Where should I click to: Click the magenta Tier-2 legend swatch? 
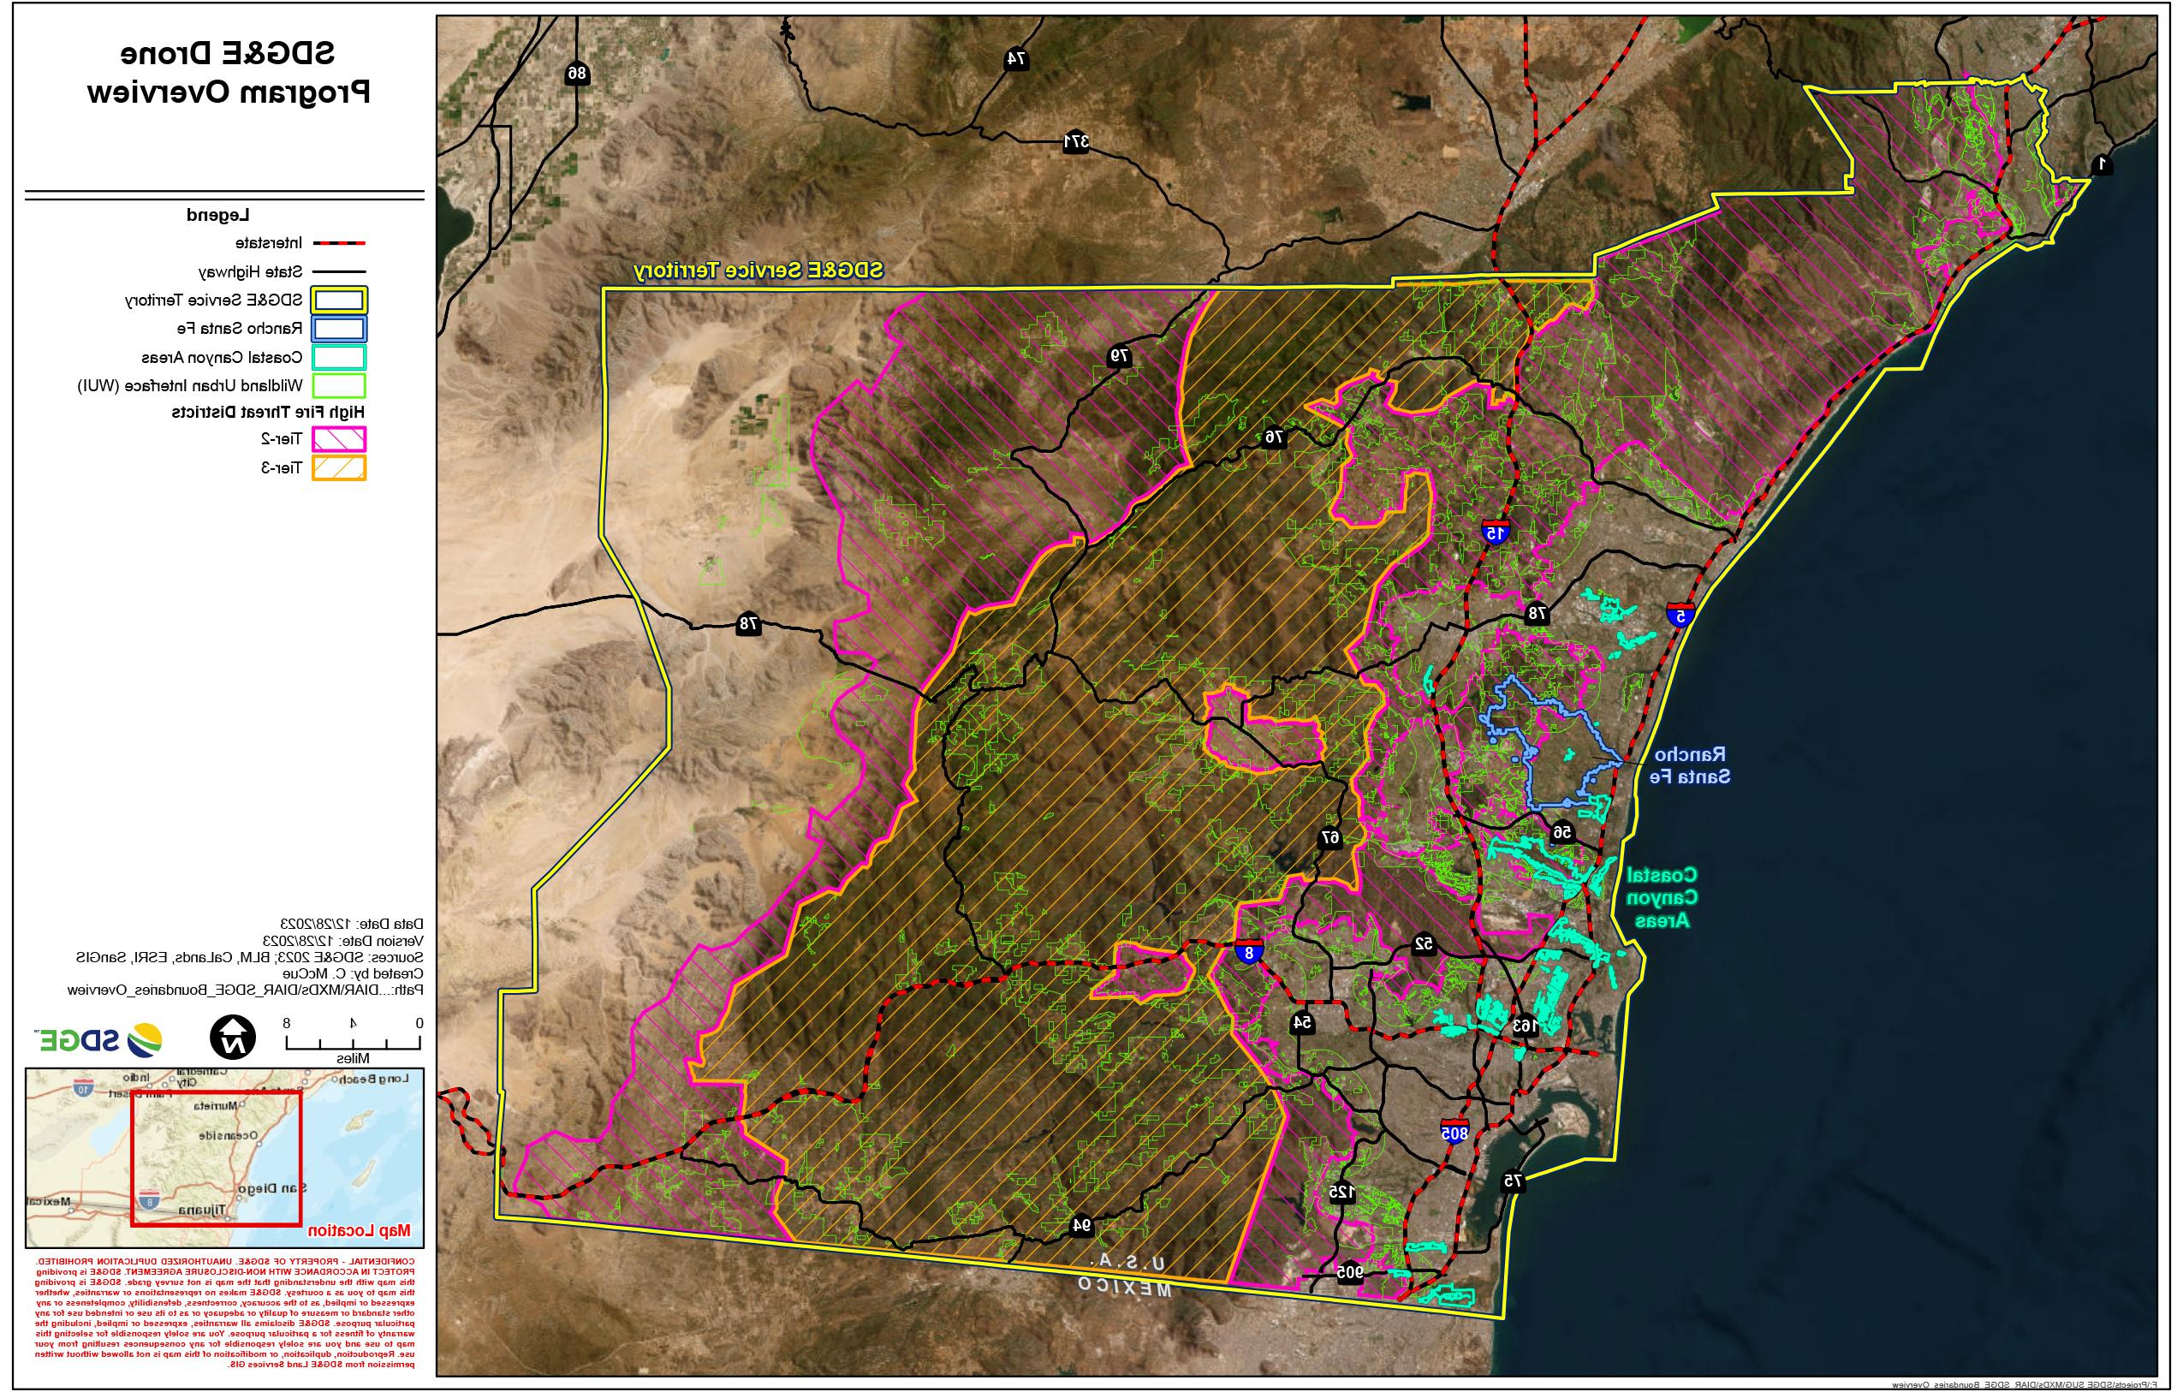[x=339, y=439]
